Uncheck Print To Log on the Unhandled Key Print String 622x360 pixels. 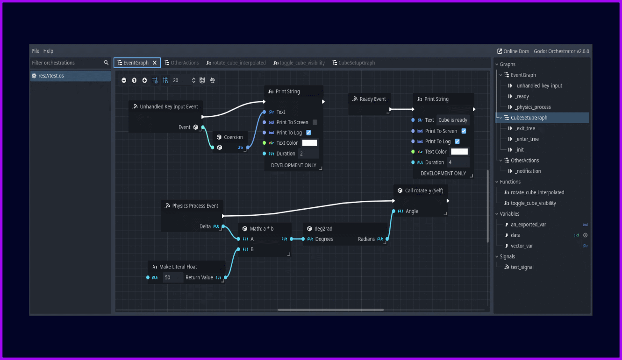tap(308, 133)
